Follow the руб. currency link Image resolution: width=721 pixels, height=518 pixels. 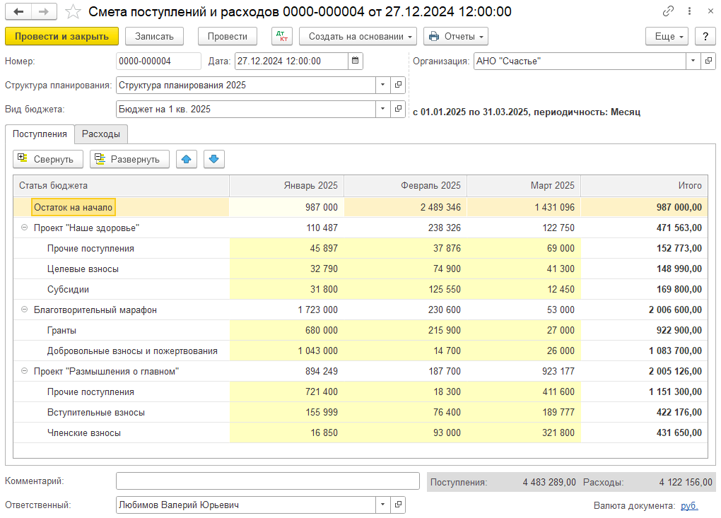(689, 505)
